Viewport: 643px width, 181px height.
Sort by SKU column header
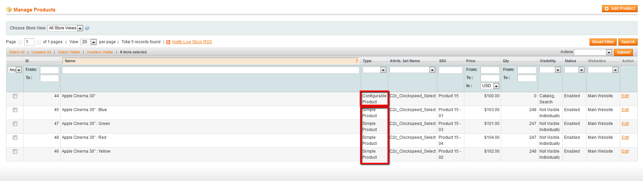click(x=442, y=61)
